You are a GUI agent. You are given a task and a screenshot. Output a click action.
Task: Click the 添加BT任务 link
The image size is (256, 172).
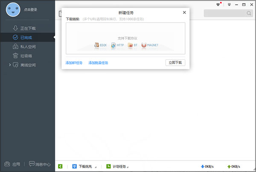pyautogui.click(x=74, y=63)
